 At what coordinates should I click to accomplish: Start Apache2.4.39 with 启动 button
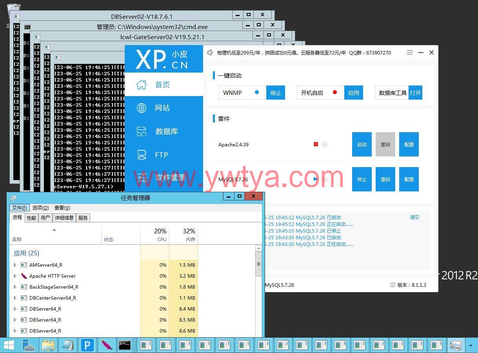point(362,144)
